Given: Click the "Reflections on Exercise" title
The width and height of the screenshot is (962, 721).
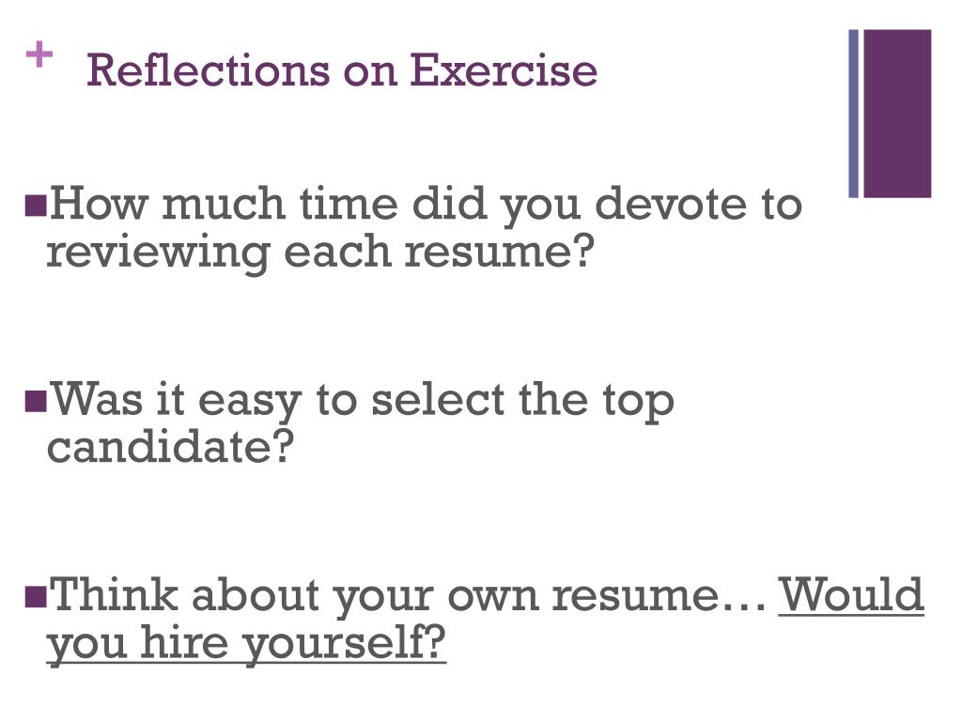Looking at the screenshot, I should click(x=342, y=69).
